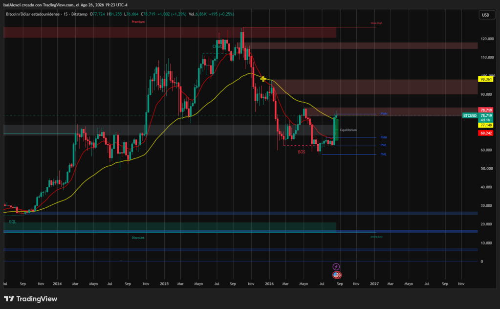The image size is (500, 309).
Task: Click the Bitcoin/Dólar estadounidense symbol title
Action: [33, 14]
